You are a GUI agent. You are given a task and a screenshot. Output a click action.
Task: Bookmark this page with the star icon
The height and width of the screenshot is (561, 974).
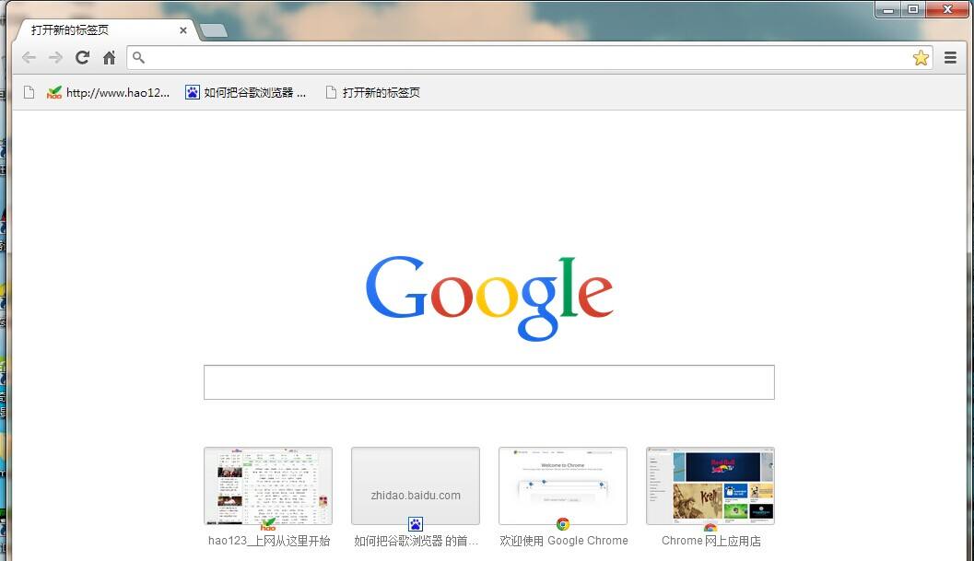(921, 58)
